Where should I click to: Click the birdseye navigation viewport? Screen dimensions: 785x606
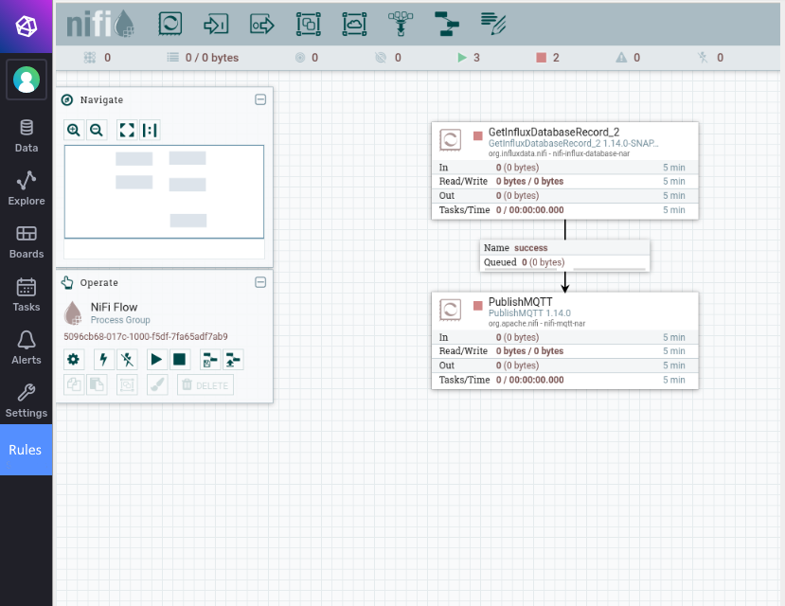pos(164,191)
